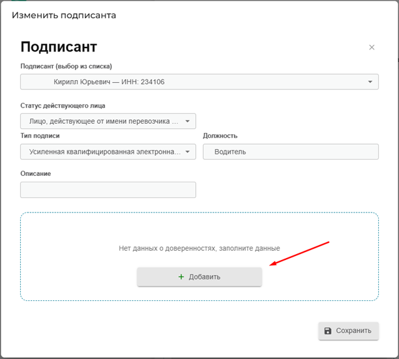Click the 'Изменить подписанта' dialog title

click(64, 15)
